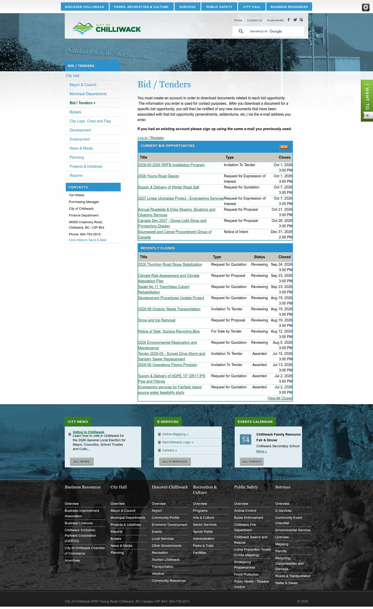The height and width of the screenshot is (609, 373).
Task: Open the Online Mapping e-service
Action: (175, 434)
